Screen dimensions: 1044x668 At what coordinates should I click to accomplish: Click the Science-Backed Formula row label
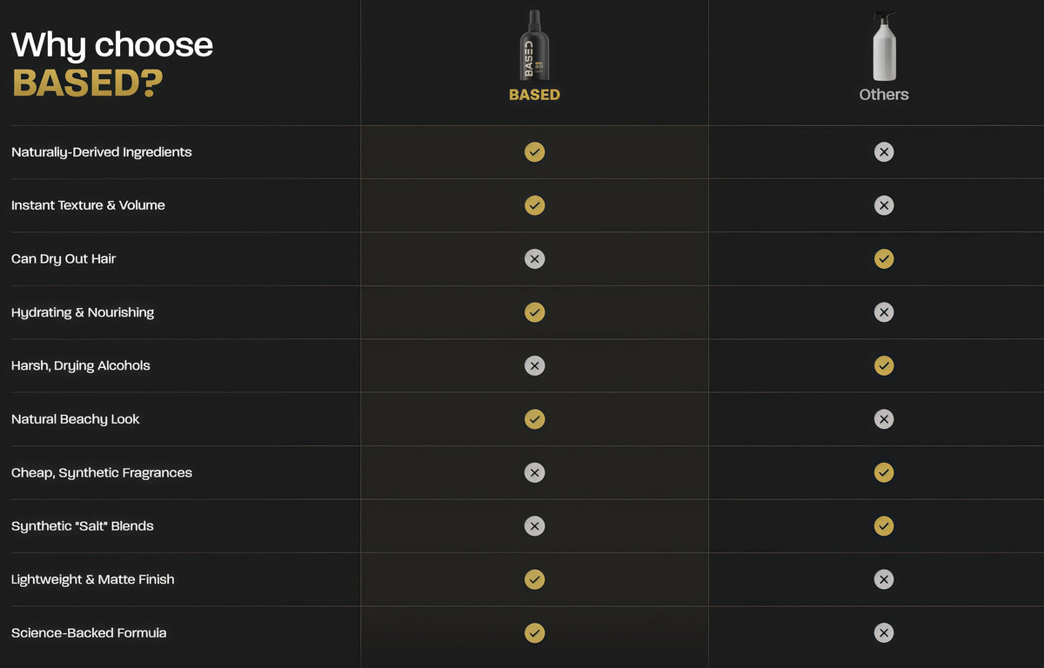(x=89, y=633)
